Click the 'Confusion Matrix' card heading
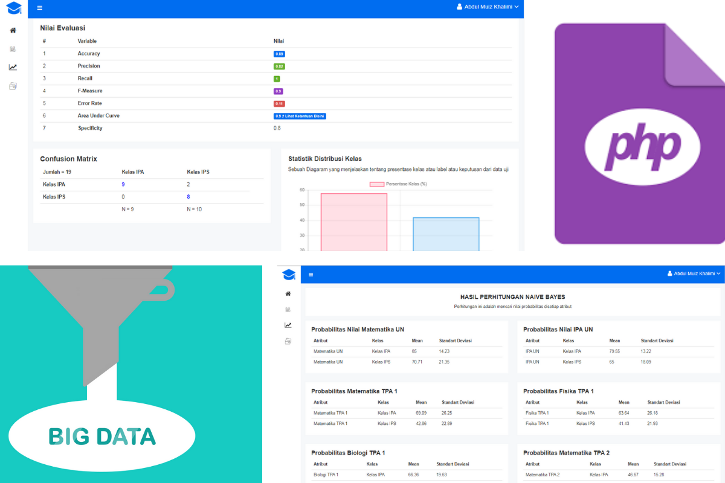The image size is (725, 483). point(69,159)
